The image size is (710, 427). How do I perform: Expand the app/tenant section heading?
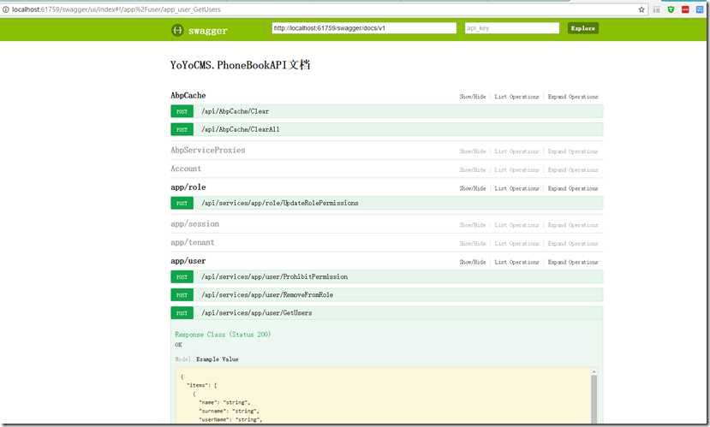tap(193, 242)
